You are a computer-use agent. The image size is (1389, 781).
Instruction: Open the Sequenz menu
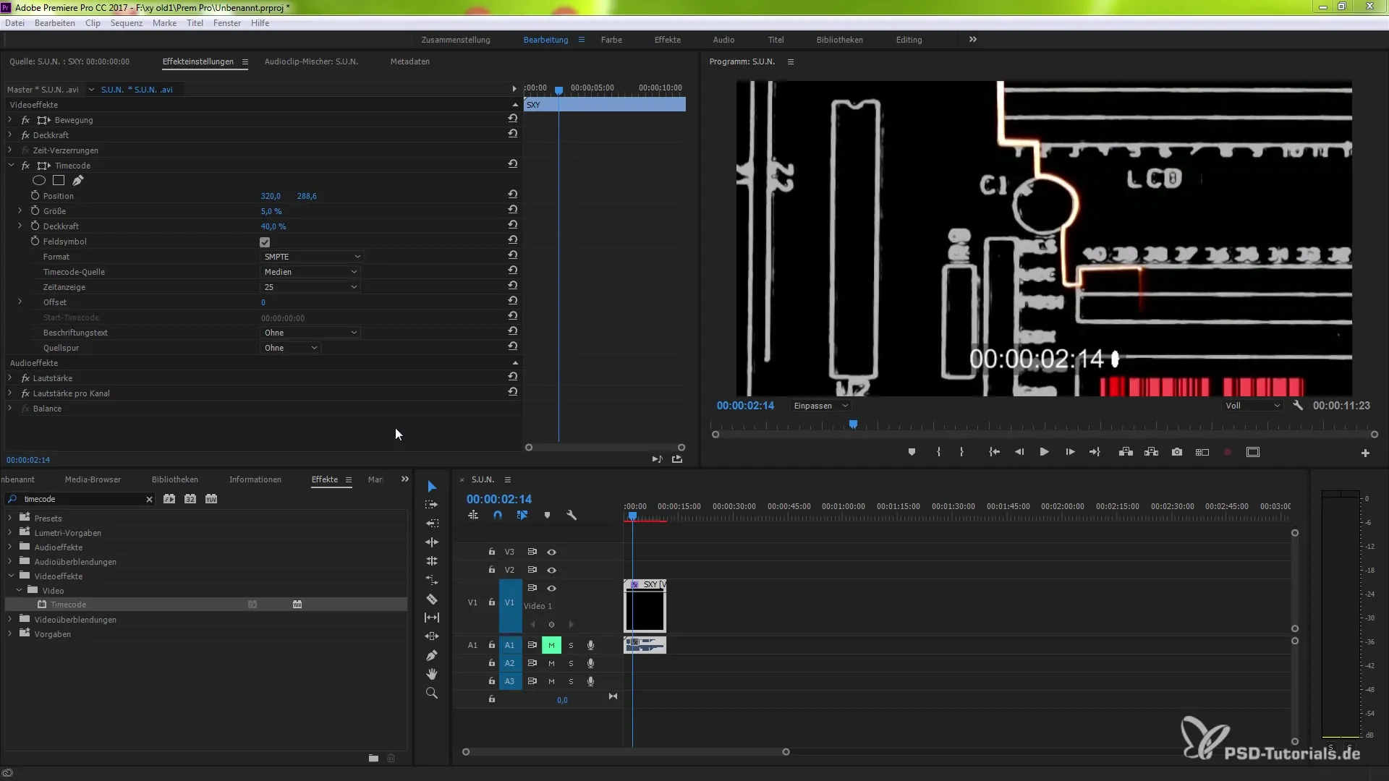(127, 23)
